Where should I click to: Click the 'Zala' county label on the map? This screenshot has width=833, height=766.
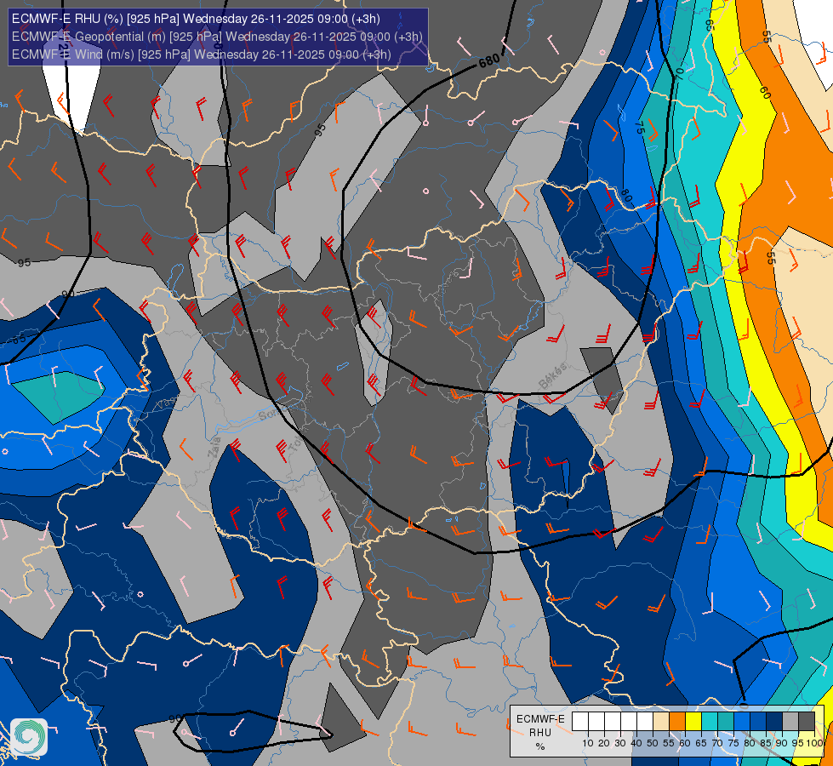(214, 447)
